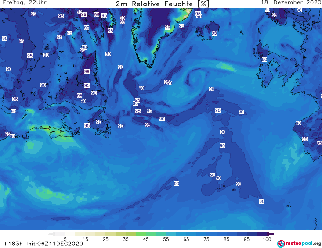Select the colorbar tick label 65
Image resolution: width=322 pixels, height=248 pixels.
pyautogui.click(x=186, y=239)
